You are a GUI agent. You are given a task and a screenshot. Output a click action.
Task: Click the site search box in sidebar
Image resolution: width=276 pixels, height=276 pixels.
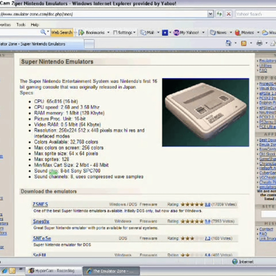[269, 214]
